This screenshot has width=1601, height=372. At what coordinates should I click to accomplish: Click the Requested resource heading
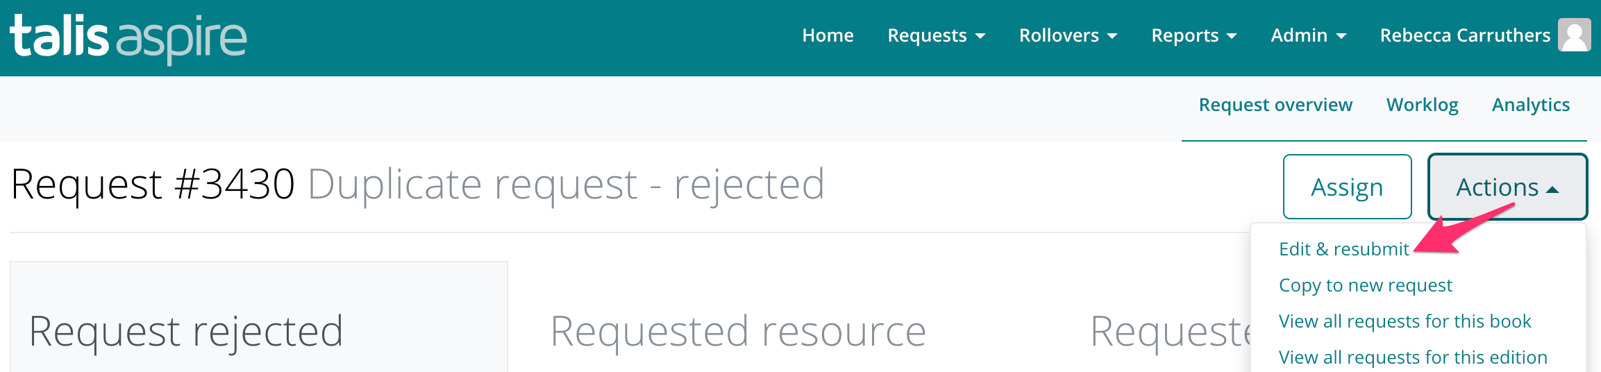pos(738,331)
